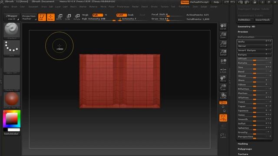Click the lock icon in title bar

pyautogui.click(x=255, y=2)
